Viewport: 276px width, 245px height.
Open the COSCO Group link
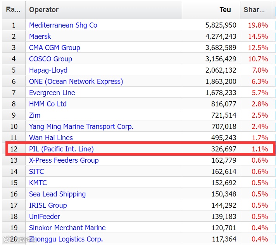click(x=50, y=59)
